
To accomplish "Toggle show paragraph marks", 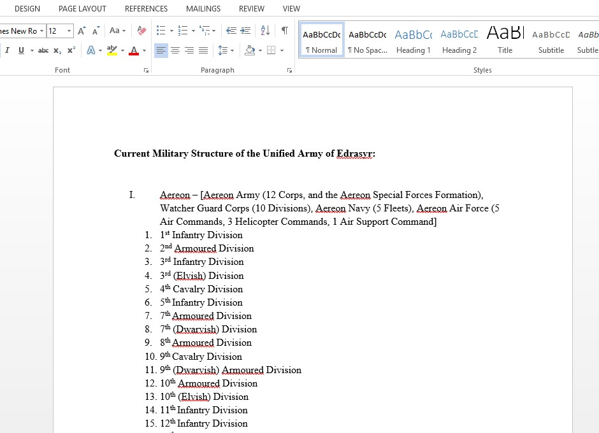I will pyautogui.click(x=284, y=31).
